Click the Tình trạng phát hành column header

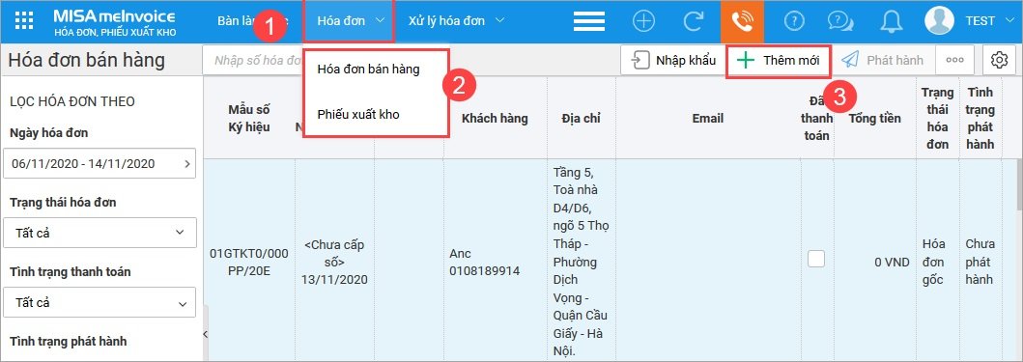(980, 118)
